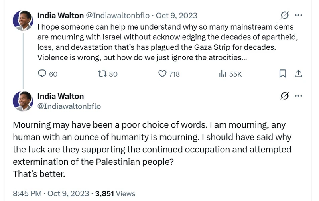This screenshot has height=201, width=319.
Task: Open India Walton's avatar on second tweet
Action: (23, 101)
